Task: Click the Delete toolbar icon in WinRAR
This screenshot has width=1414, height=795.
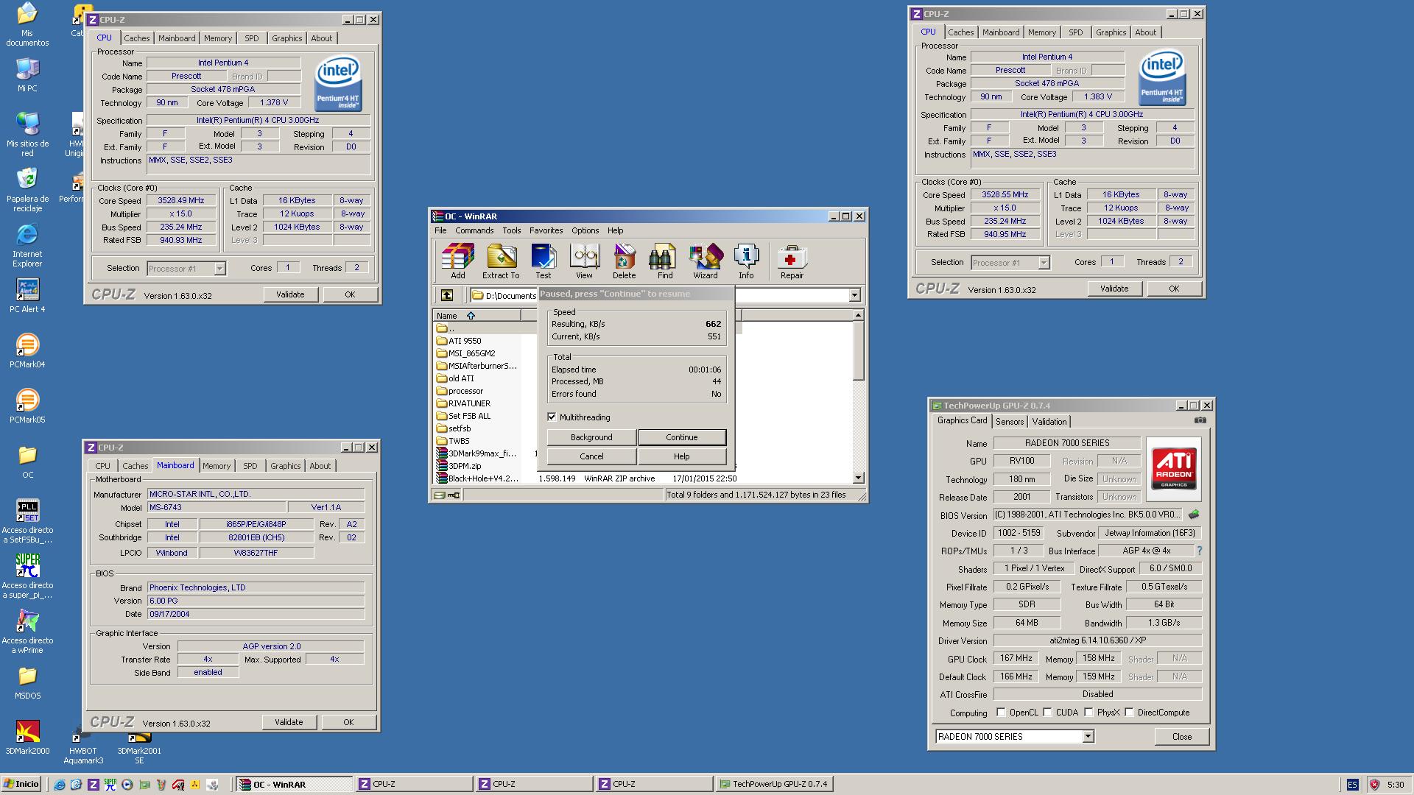Action: tap(624, 261)
